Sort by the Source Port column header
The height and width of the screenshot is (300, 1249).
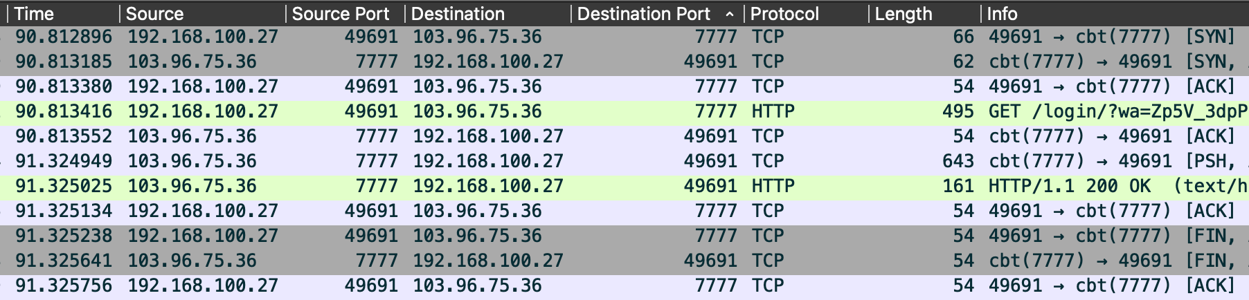(x=341, y=14)
